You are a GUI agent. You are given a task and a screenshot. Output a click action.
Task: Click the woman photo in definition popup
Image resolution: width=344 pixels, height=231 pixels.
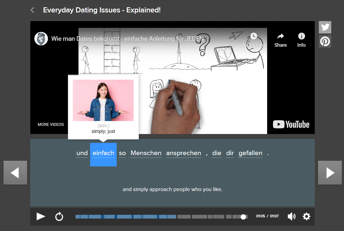pos(103,100)
